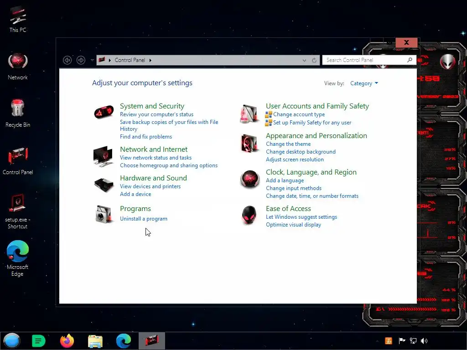Screen dimensions: 467x350
Task: Open the Network and Internet heading link
Action: tap(154, 149)
